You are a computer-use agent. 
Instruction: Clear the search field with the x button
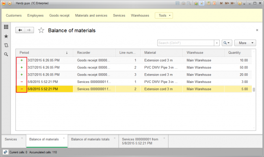click(x=217, y=43)
